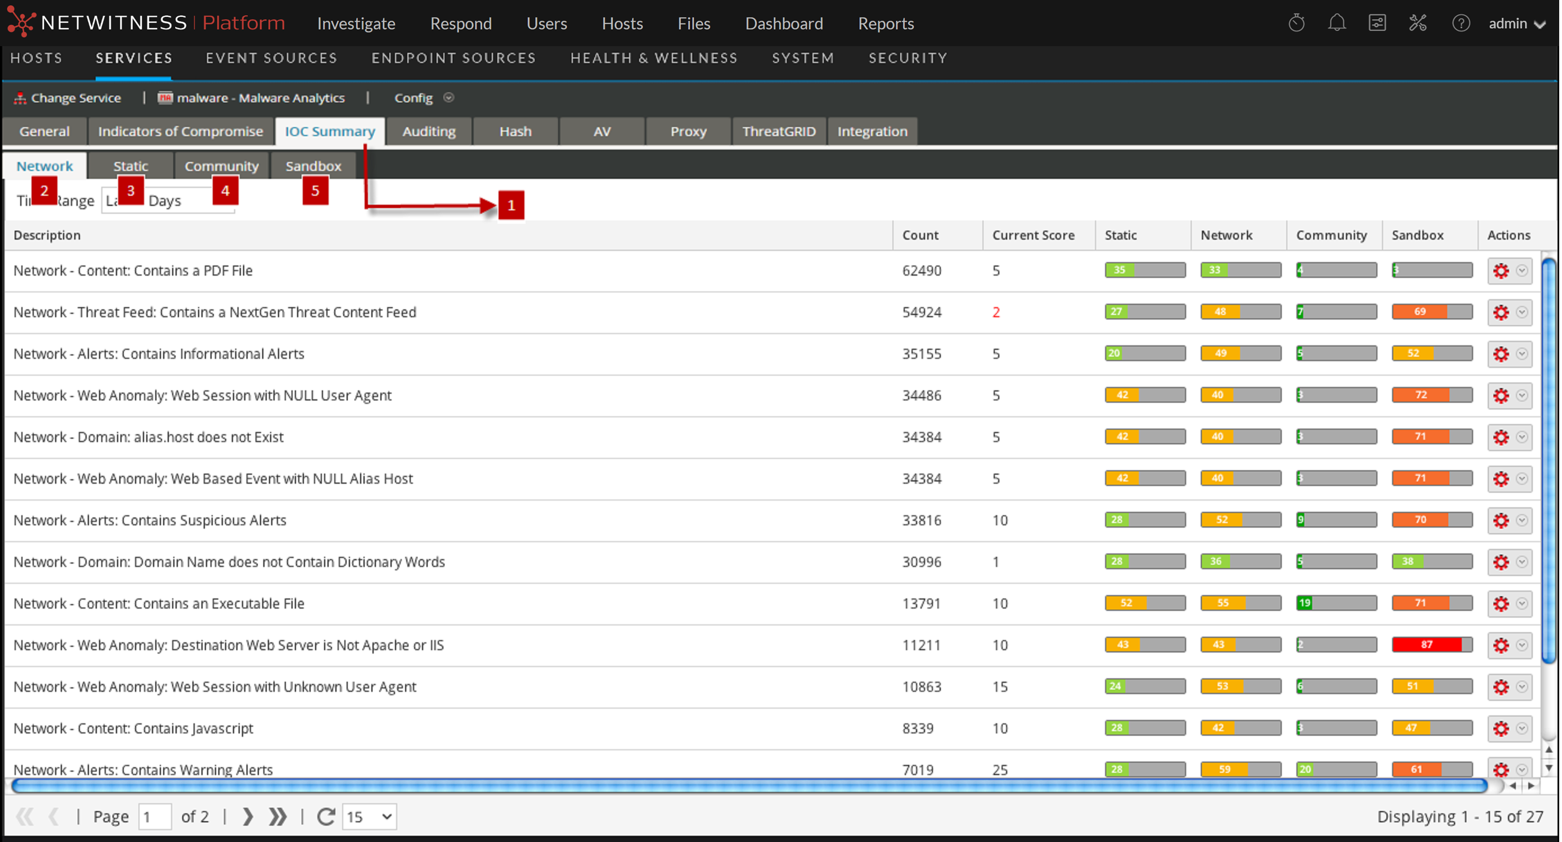Screen dimensions: 1562x842
Task: Open Health & Wellness menu
Action: [x=653, y=58]
